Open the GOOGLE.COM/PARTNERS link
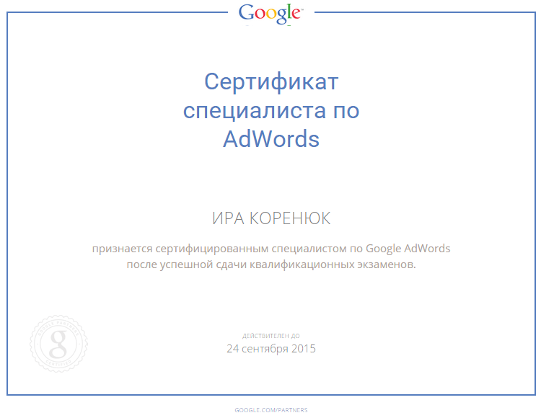The height and width of the screenshot is (418, 541). tap(271, 410)
